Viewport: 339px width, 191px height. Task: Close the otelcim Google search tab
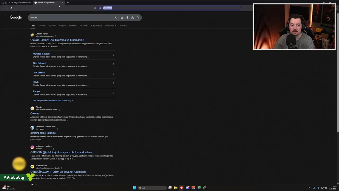(63, 3)
